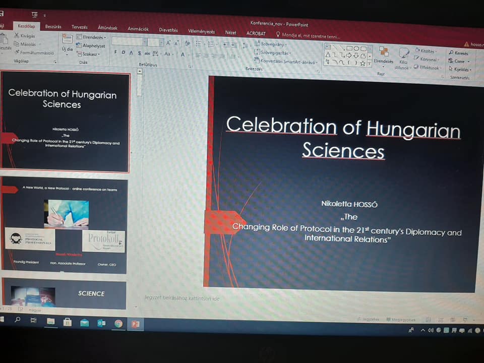Toggle text shadow (S button)
The height and width of the screenshot is (363, 484).
(139, 53)
